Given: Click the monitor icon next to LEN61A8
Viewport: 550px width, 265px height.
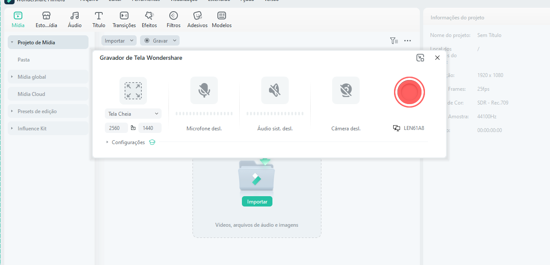Looking at the screenshot, I should [397, 128].
